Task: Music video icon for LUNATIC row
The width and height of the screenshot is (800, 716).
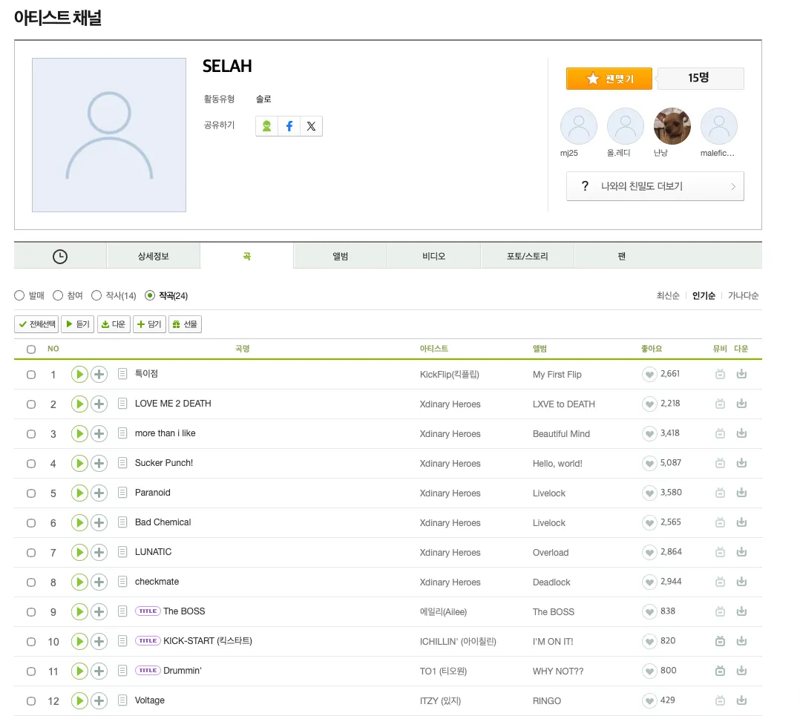Action: coord(720,552)
